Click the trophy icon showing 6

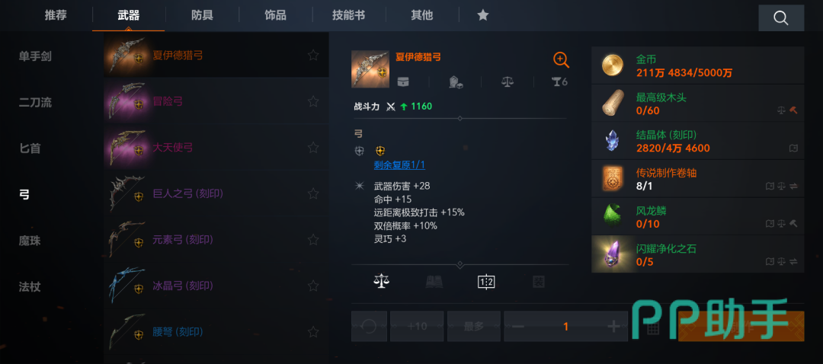coord(560,81)
